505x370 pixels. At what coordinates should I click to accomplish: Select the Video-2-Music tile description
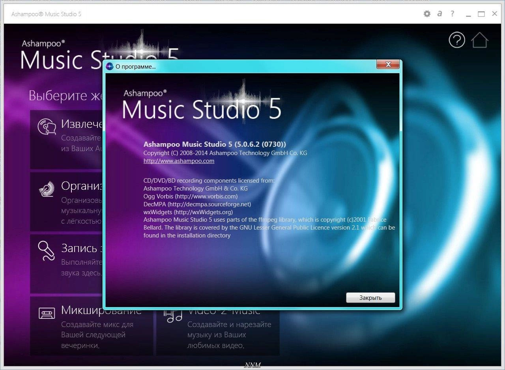229,335
